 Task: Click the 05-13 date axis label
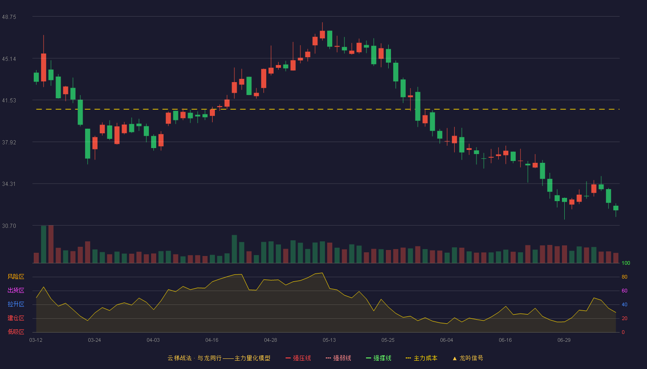click(329, 340)
